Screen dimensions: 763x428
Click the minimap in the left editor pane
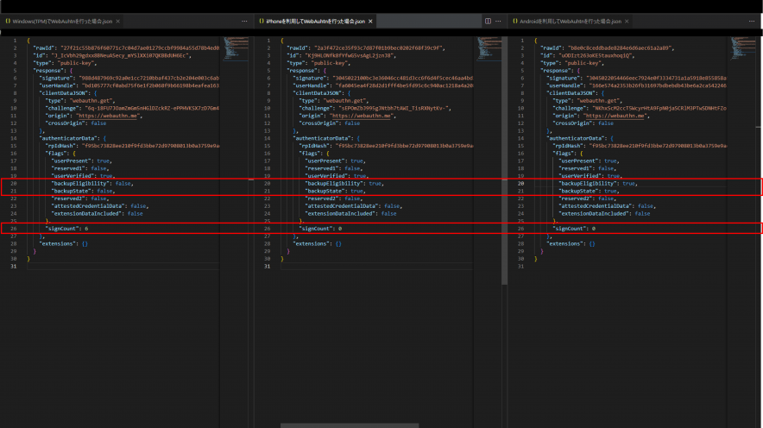(x=235, y=50)
